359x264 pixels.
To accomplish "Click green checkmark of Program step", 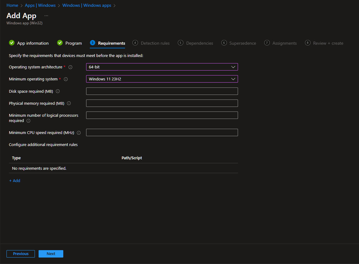I will (x=60, y=43).
